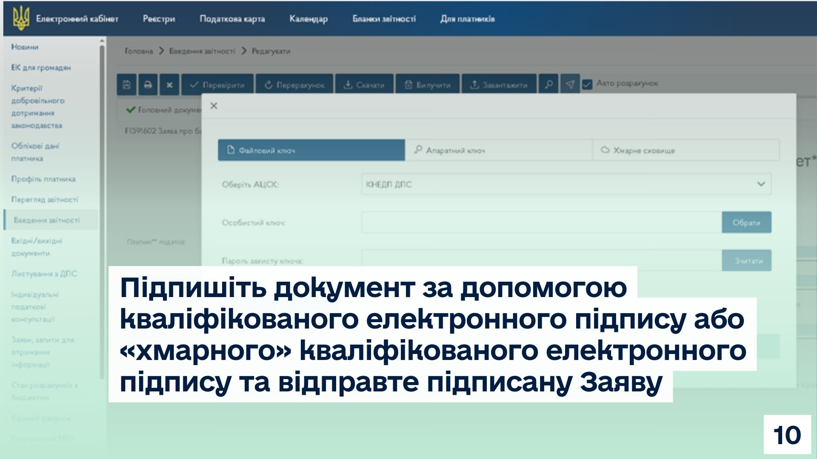Close the signature dialog with X

(214, 106)
